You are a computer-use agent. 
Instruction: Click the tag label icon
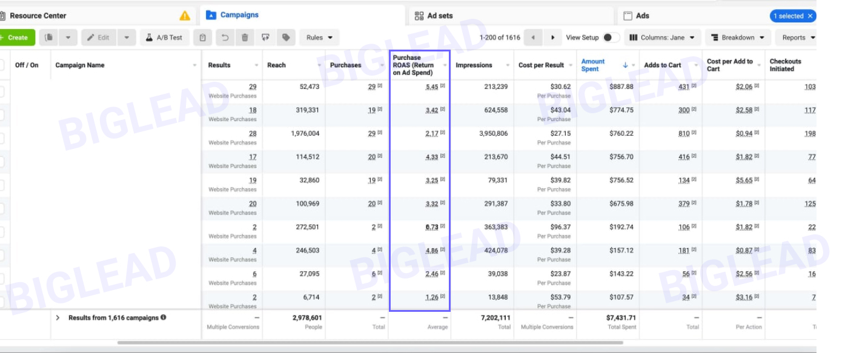(286, 38)
